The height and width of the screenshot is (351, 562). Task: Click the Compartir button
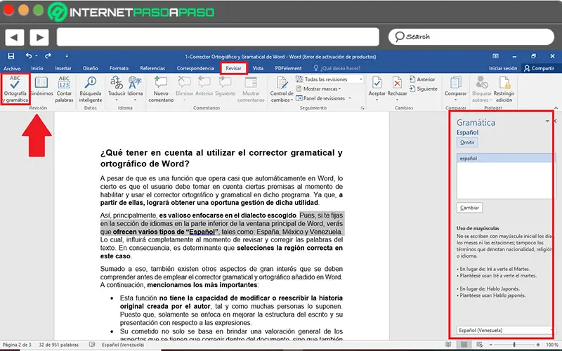coord(539,68)
